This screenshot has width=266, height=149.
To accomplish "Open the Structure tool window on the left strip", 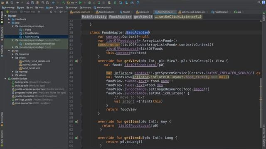I will (2, 34).
